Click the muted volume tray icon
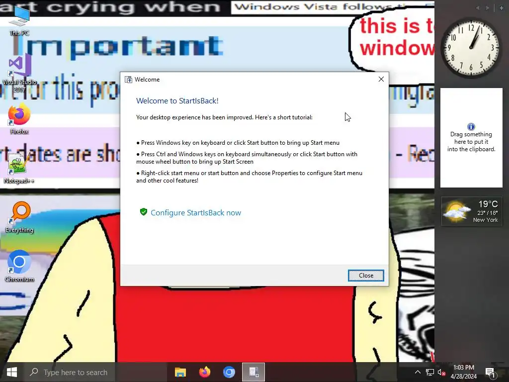The image size is (509, 382). (441, 372)
